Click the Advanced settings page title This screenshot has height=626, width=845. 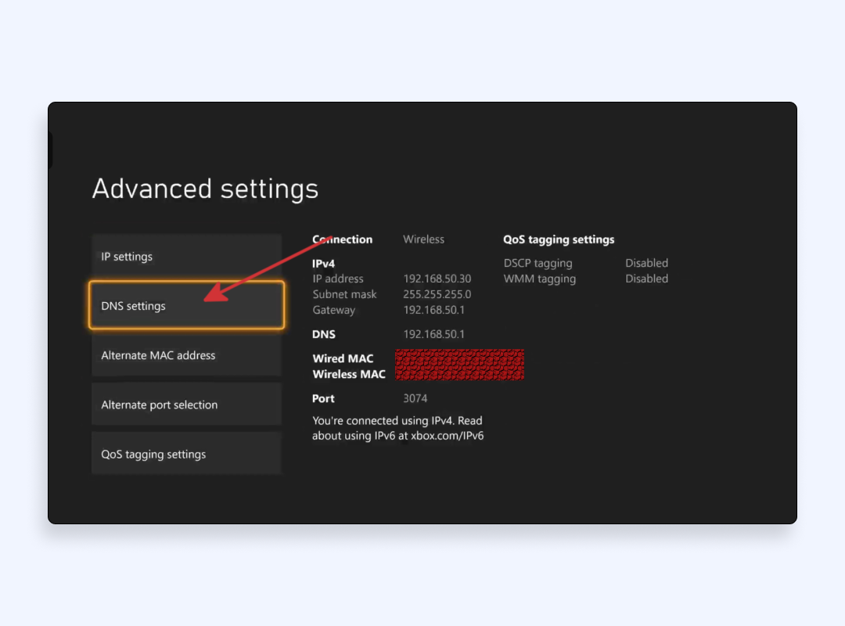tap(205, 189)
